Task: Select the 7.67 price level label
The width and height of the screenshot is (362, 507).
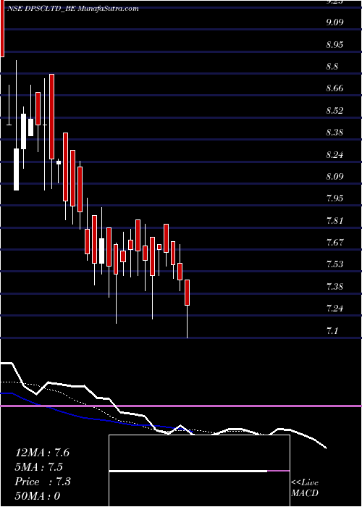Action: [334, 242]
